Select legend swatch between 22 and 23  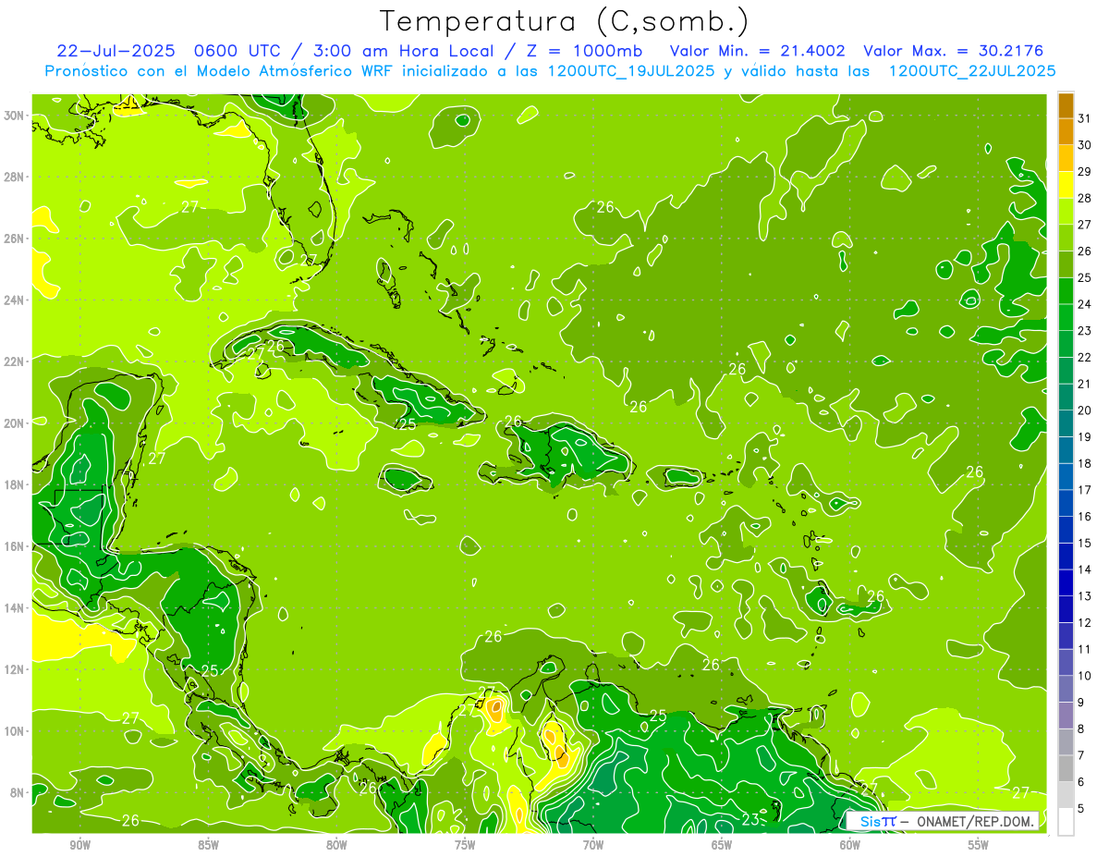(1066, 343)
